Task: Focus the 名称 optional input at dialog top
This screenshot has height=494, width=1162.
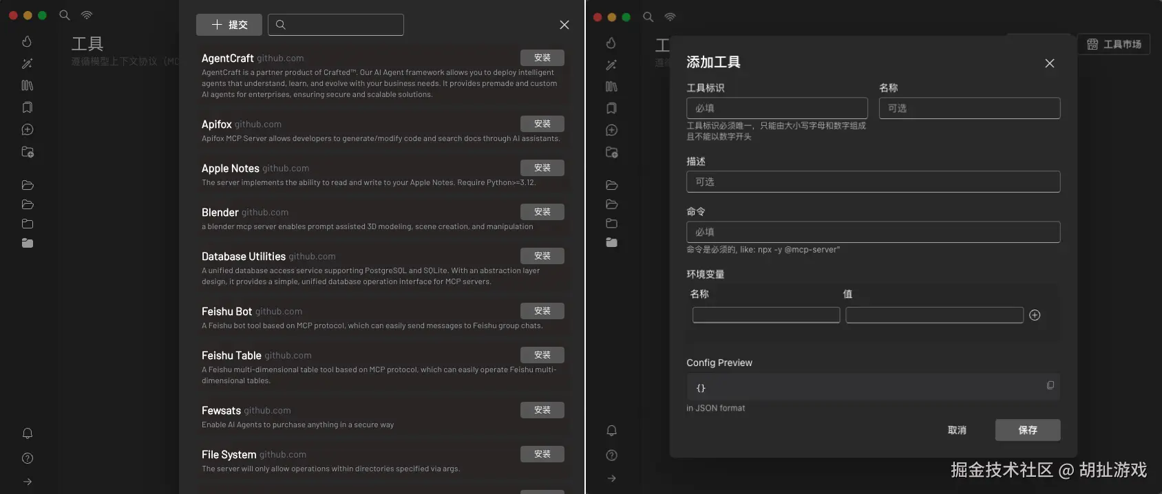Action: (970, 108)
